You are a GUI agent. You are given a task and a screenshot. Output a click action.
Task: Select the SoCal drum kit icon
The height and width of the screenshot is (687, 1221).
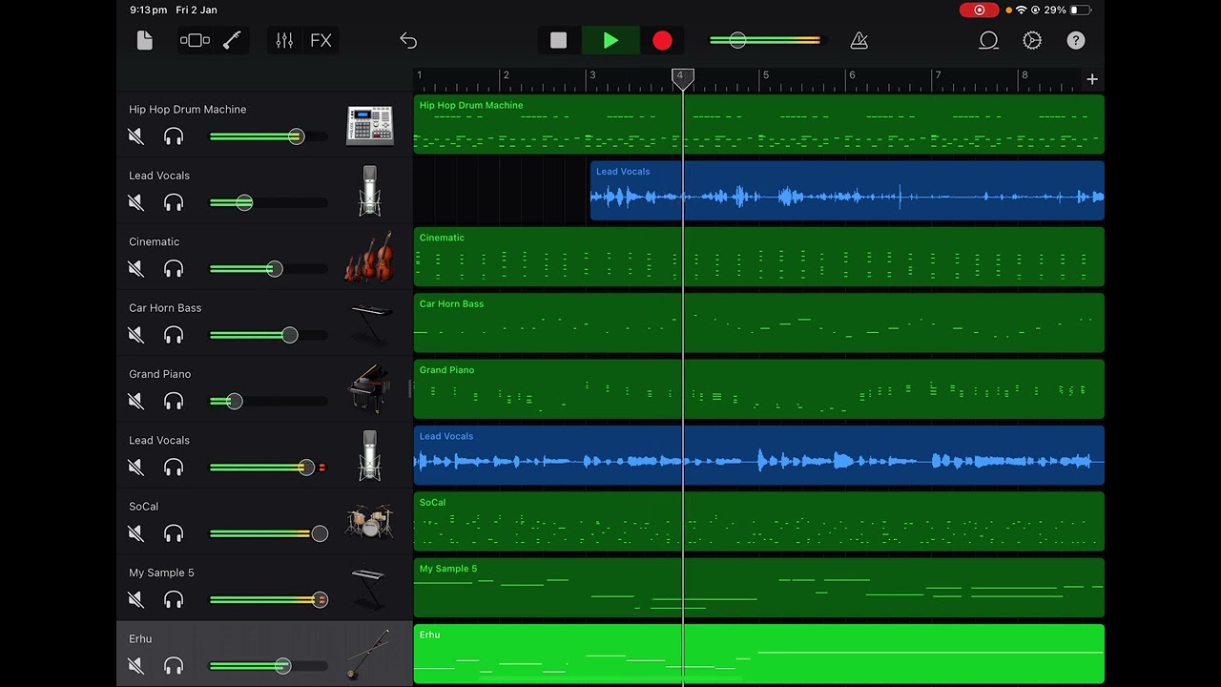point(370,522)
